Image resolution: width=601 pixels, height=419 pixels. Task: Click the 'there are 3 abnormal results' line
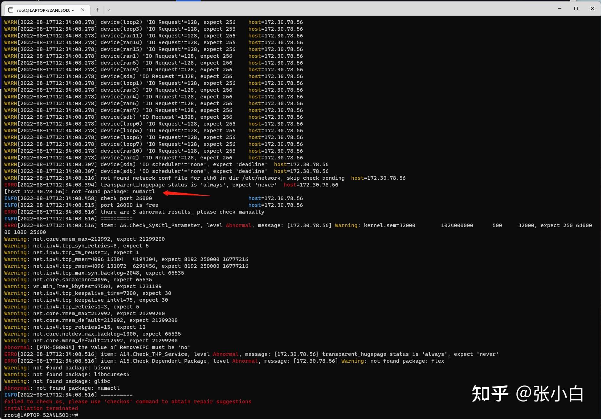pos(134,212)
